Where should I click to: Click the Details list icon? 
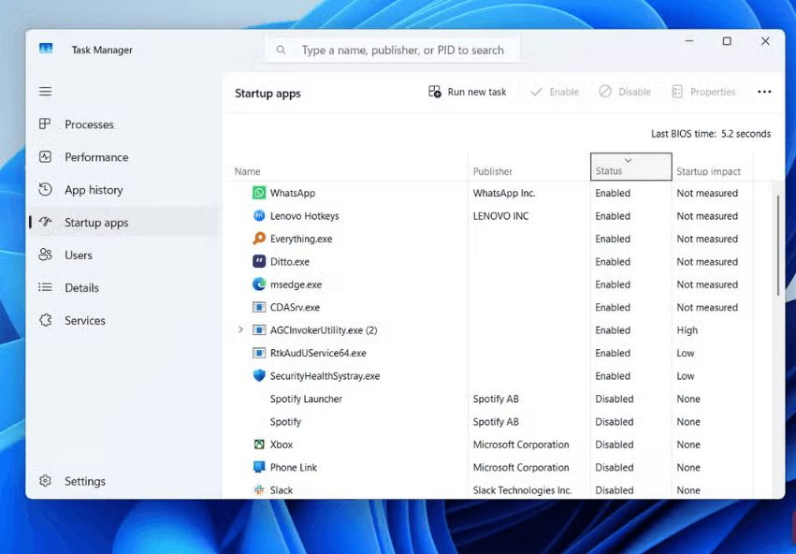[x=45, y=287]
